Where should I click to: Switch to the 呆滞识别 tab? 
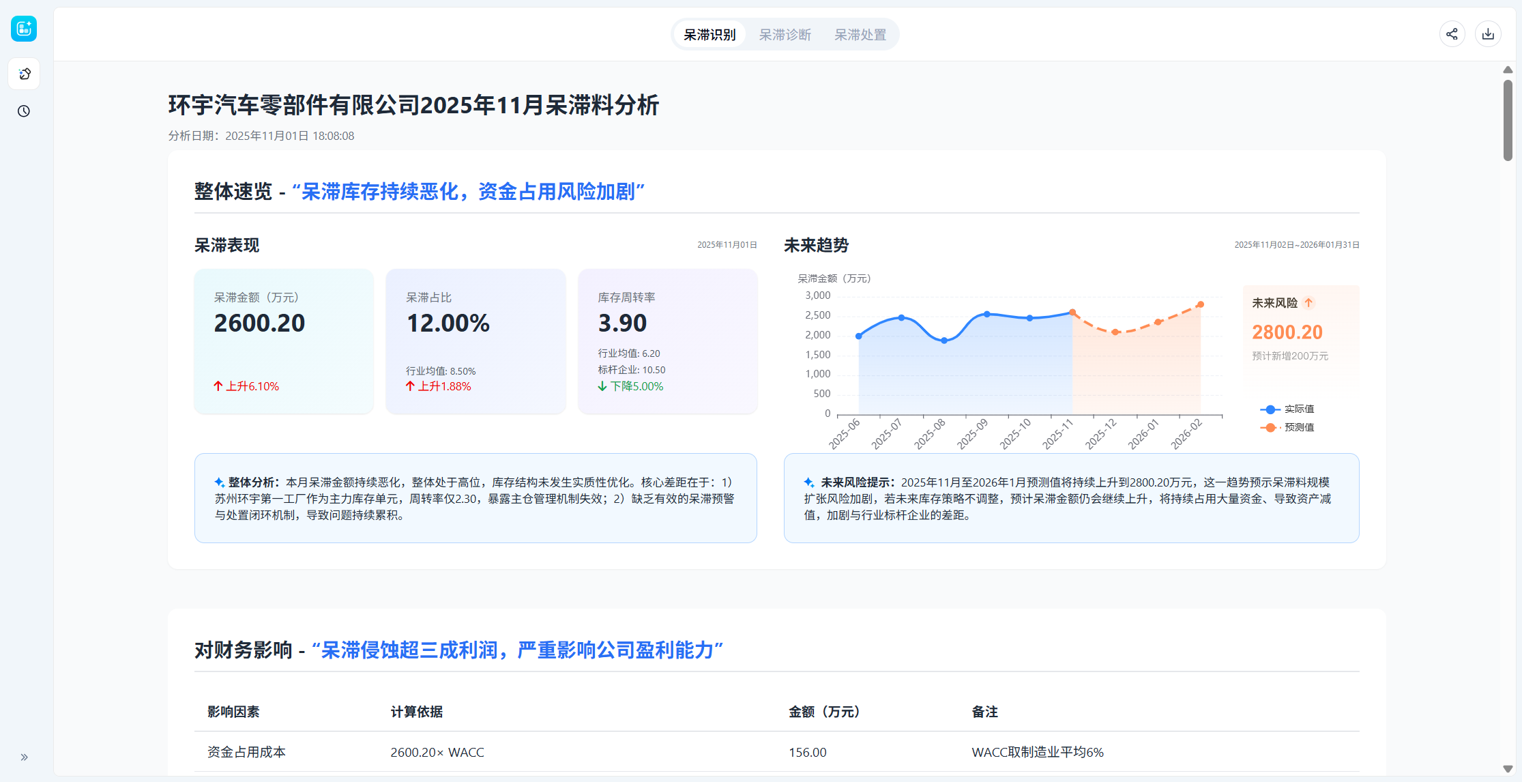click(709, 35)
